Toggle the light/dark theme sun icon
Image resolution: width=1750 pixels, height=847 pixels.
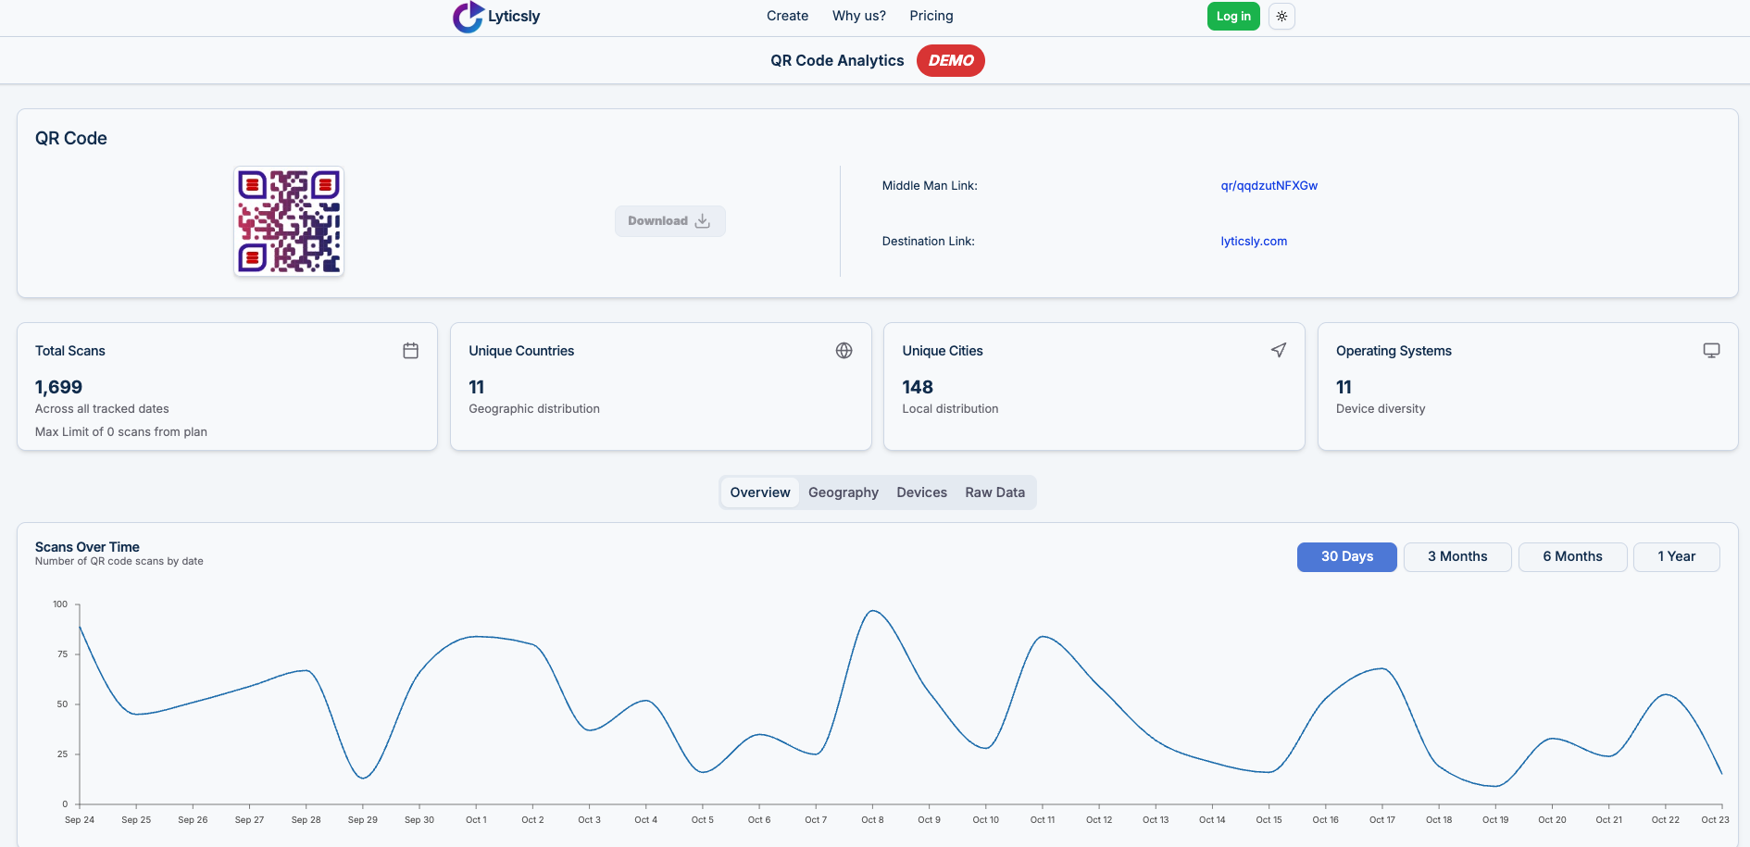(x=1281, y=16)
